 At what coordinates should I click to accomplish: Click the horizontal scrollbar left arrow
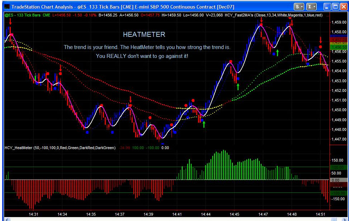pyautogui.click(x=7, y=220)
